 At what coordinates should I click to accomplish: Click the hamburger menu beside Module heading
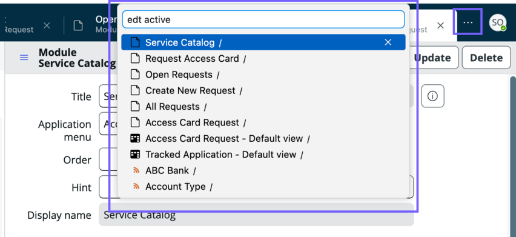pos(24,58)
